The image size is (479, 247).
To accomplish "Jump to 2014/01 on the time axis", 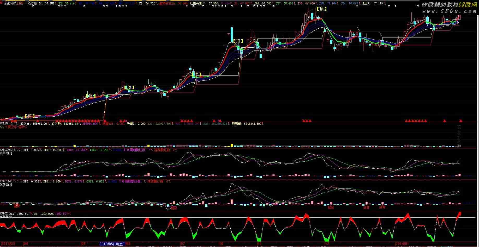I will coord(402,244).
